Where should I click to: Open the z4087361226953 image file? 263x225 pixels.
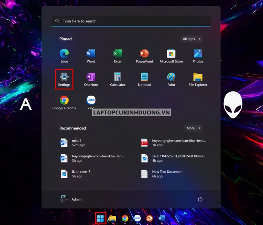[174, 158]
